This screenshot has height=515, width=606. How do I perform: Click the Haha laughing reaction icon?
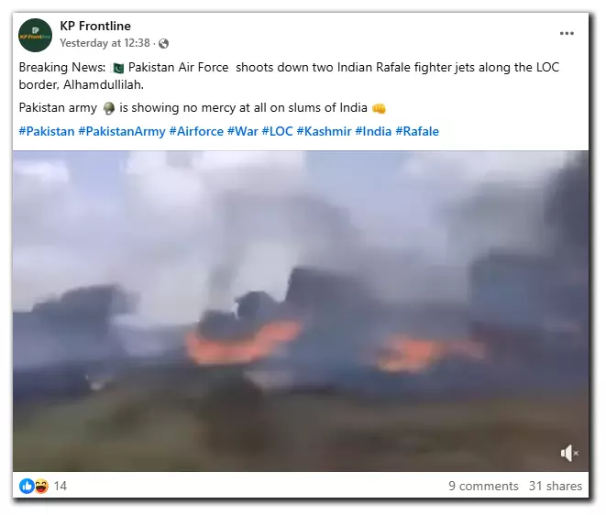41,486
